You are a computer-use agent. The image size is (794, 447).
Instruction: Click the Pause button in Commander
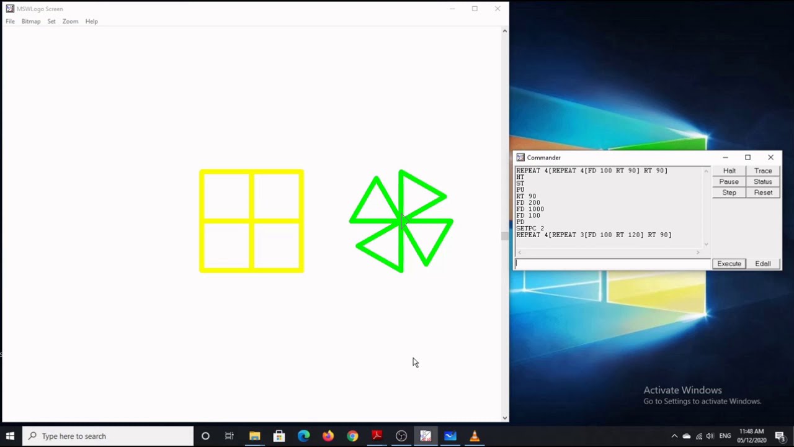pos(729,182)
